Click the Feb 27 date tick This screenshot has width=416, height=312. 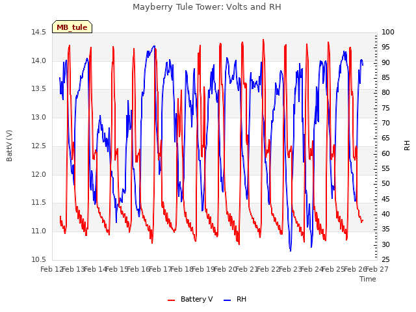377,270
